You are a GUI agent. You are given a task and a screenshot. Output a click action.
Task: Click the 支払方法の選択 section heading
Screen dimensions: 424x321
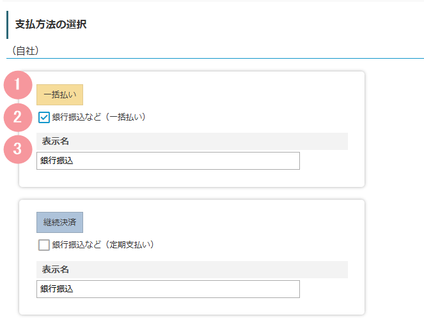coord(51,25)
